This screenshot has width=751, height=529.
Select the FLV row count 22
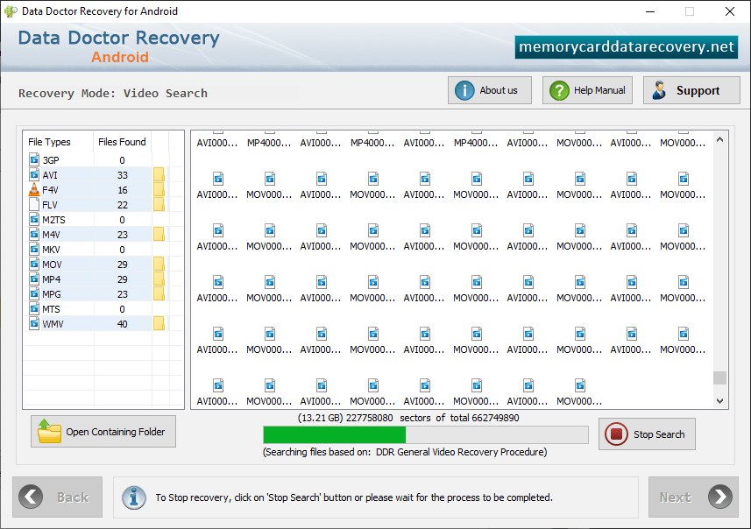(123, 205)
